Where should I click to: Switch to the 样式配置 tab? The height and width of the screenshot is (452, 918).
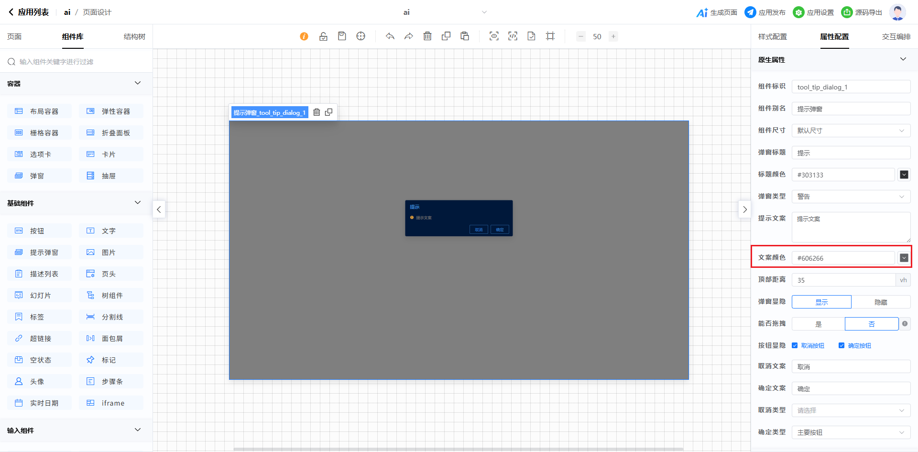[772, 37]
